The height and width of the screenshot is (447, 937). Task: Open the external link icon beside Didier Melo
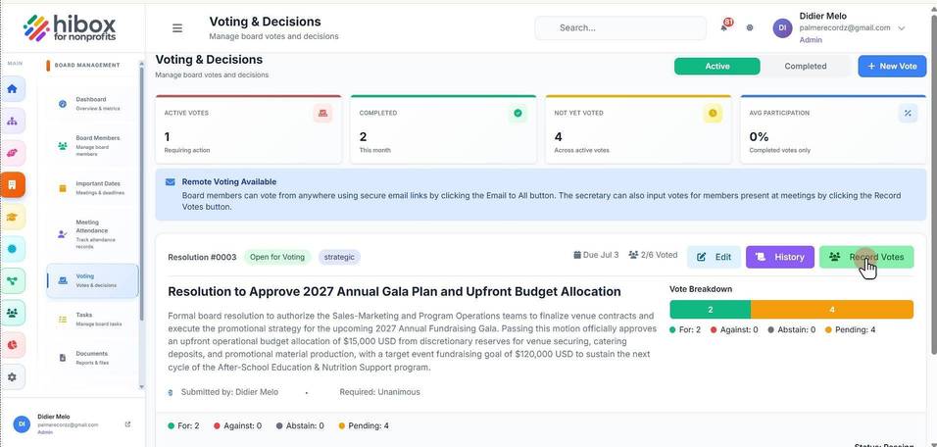tap(127, 424)
